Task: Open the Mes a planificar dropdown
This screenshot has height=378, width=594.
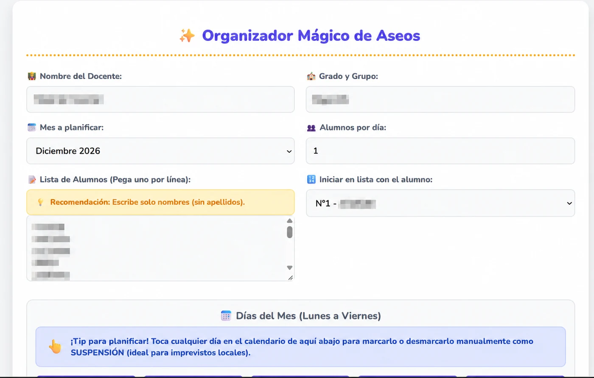Action: point(160,151)
